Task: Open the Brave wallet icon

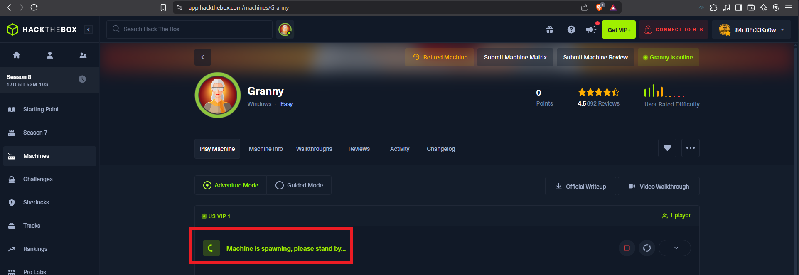Action: [x=751, y=7]
